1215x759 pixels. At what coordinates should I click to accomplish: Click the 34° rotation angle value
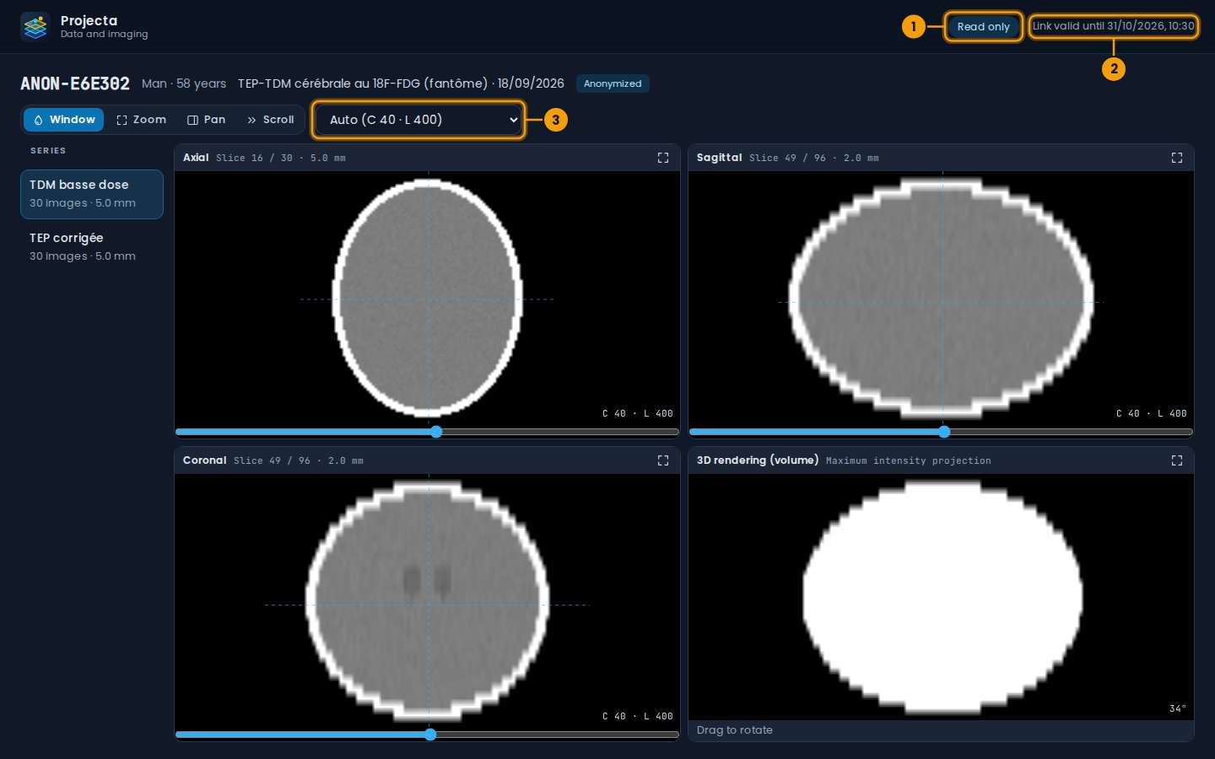[x=1178, y=708]
